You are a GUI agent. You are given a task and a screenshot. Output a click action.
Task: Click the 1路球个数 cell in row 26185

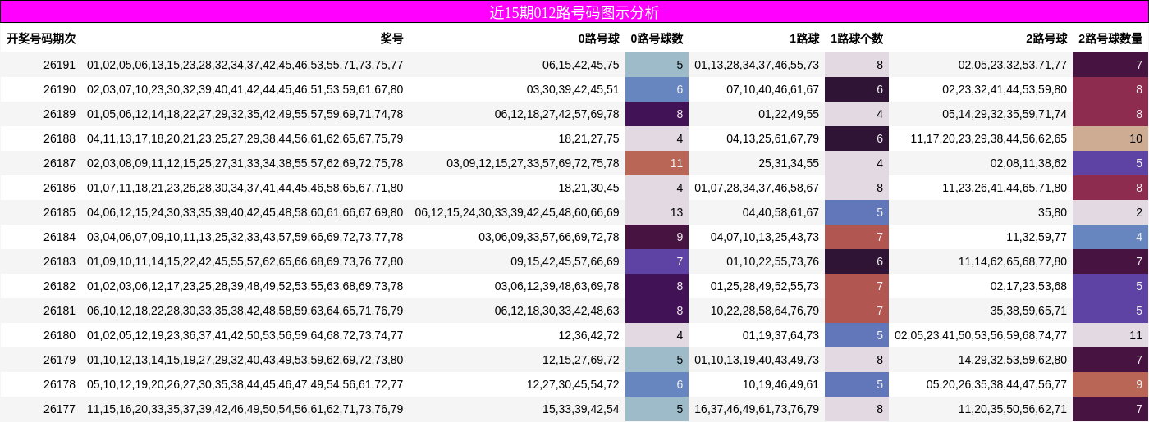coord(857,212)
